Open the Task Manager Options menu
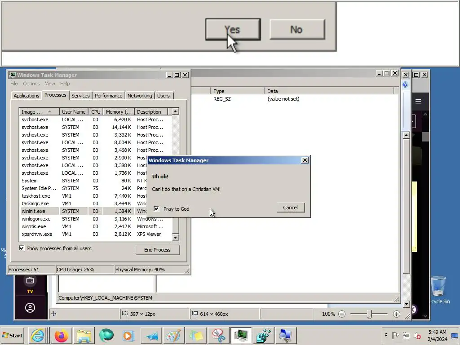 (31, 84)
